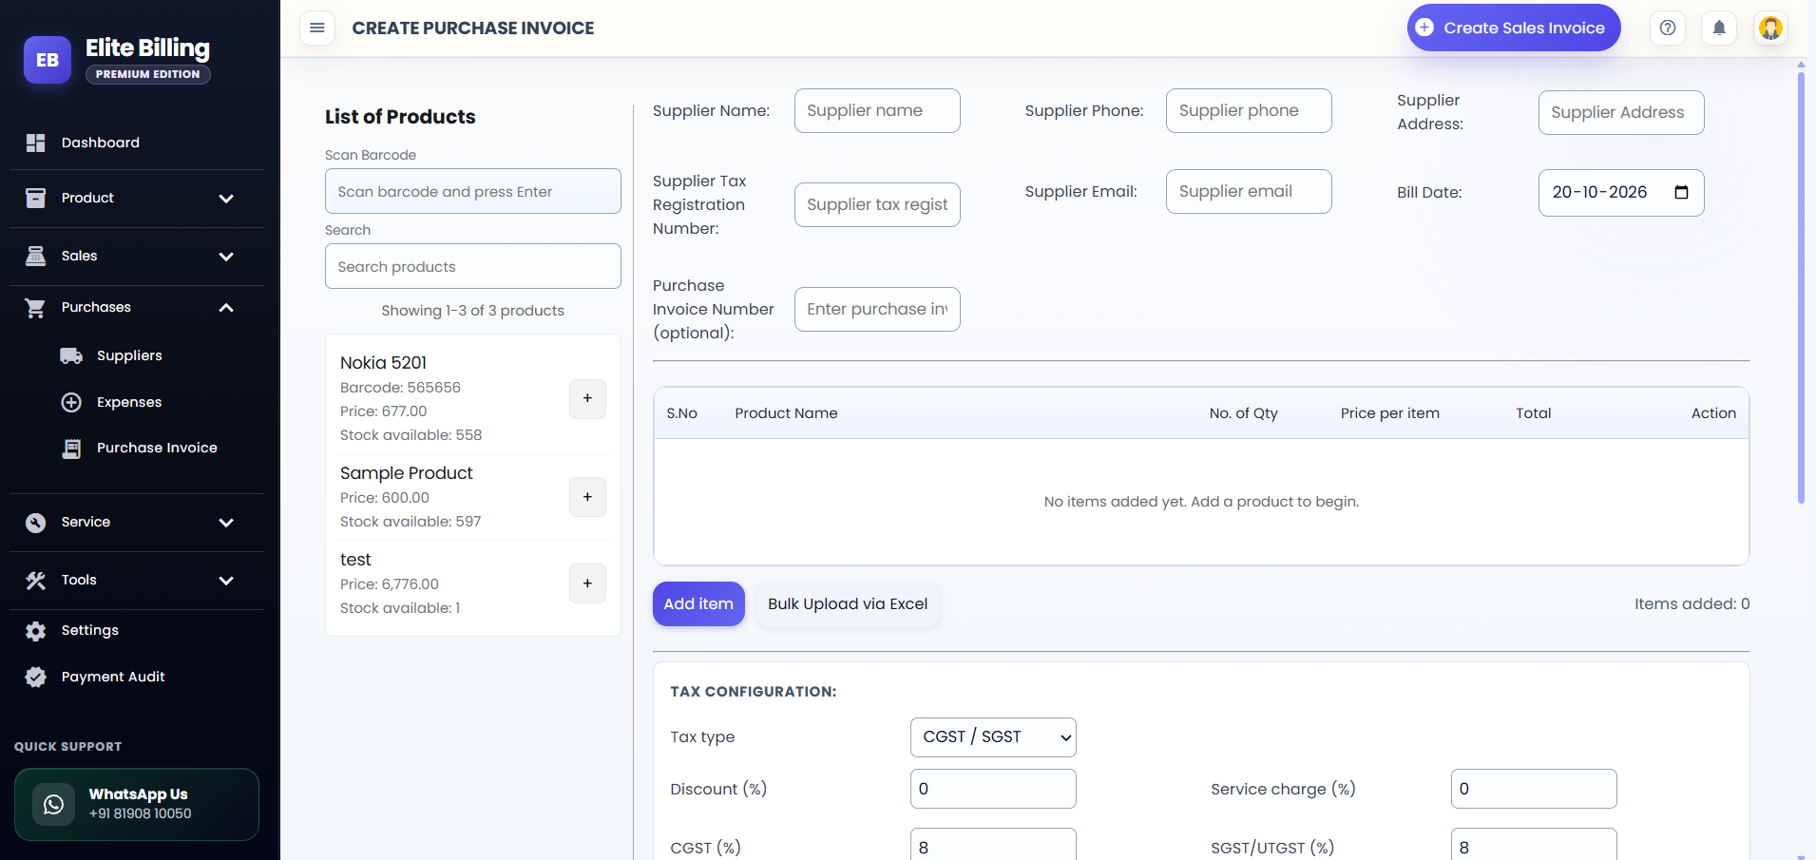
Task: Collapse the Purchases menu chevron
Action: [x=226, y=308]
